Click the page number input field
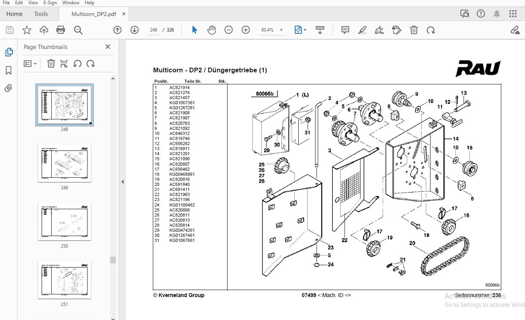 (154, 30)
